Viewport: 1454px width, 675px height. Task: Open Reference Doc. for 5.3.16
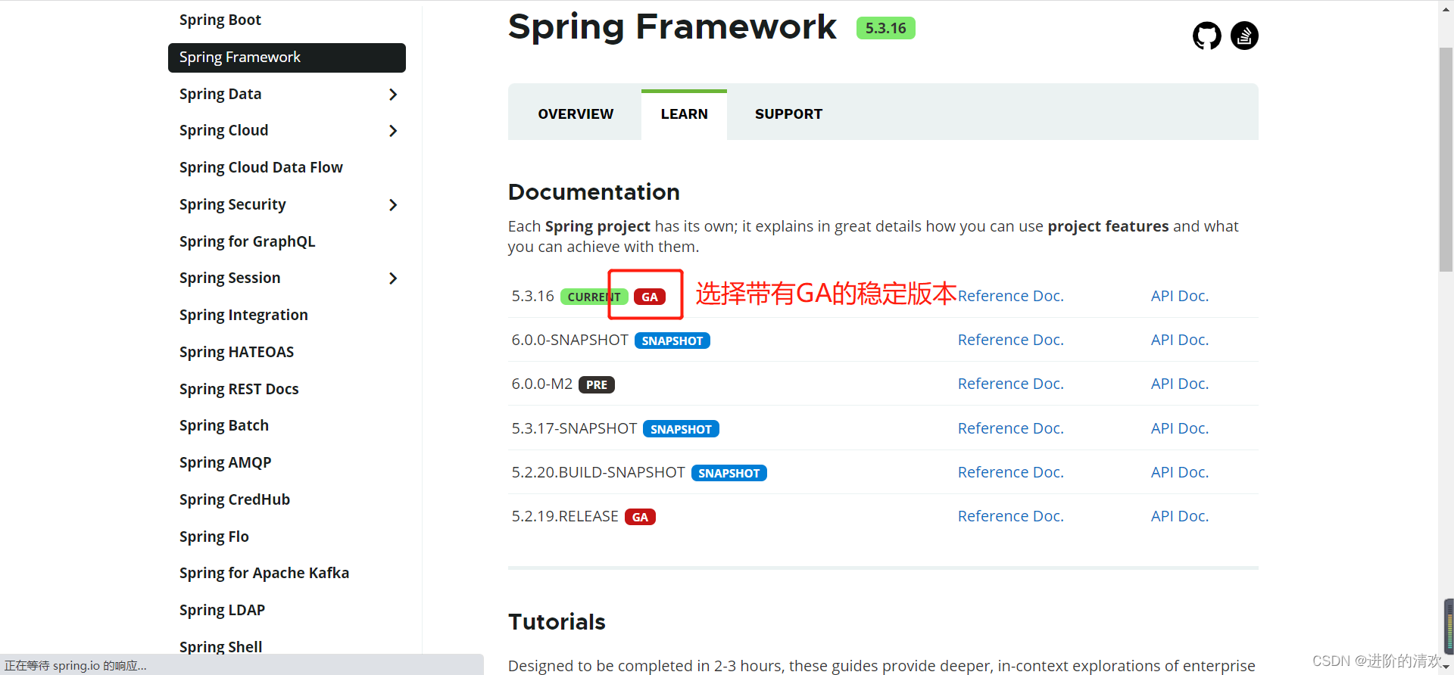(1010, 297)
